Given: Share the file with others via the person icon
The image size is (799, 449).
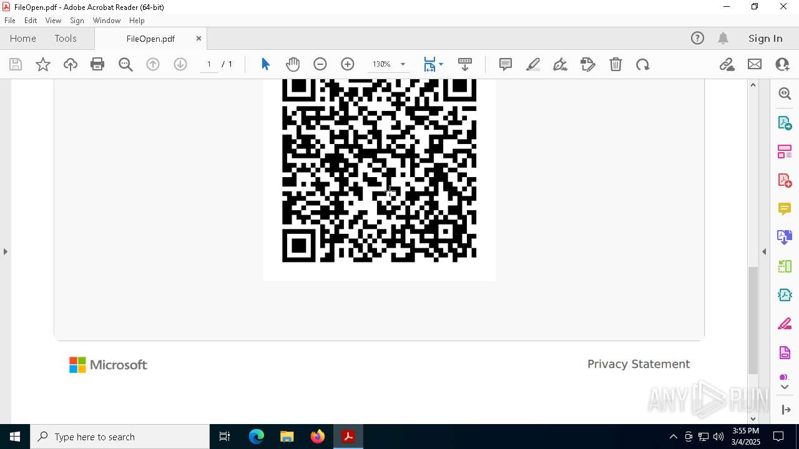Looking at the screenshot, I should (x=782, y=64).
